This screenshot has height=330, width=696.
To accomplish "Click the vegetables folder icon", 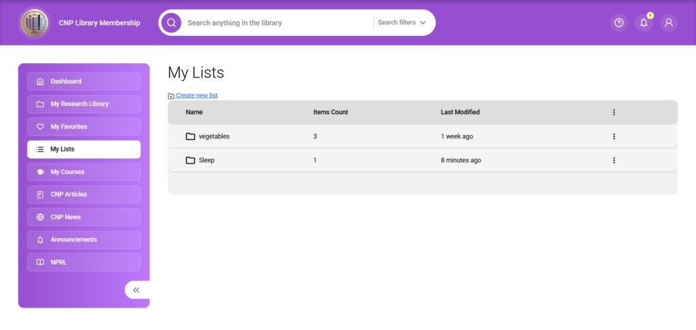I will (x=190, y=136).
